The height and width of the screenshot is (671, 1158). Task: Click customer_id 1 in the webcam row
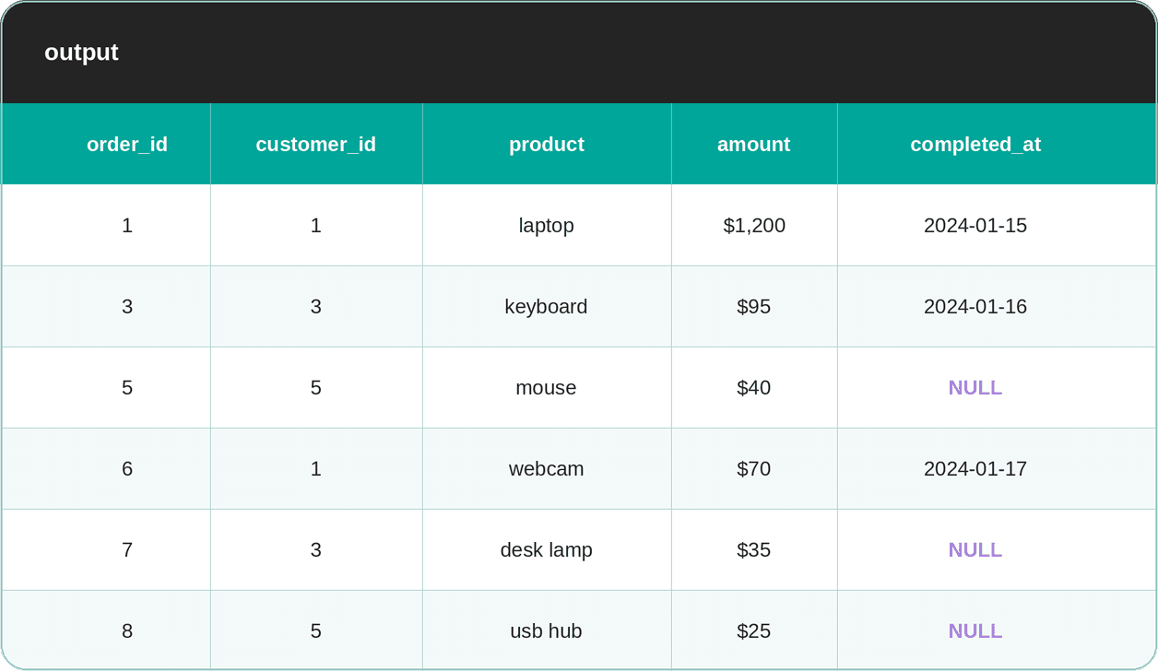tap(316, 468)
